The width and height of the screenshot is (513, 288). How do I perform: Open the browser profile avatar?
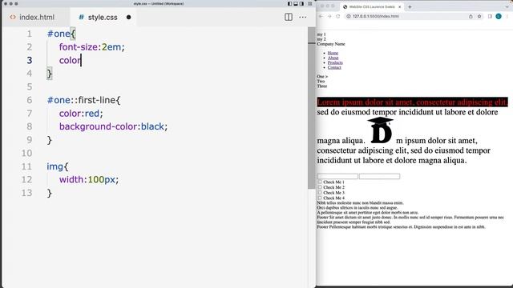[499, 16]
